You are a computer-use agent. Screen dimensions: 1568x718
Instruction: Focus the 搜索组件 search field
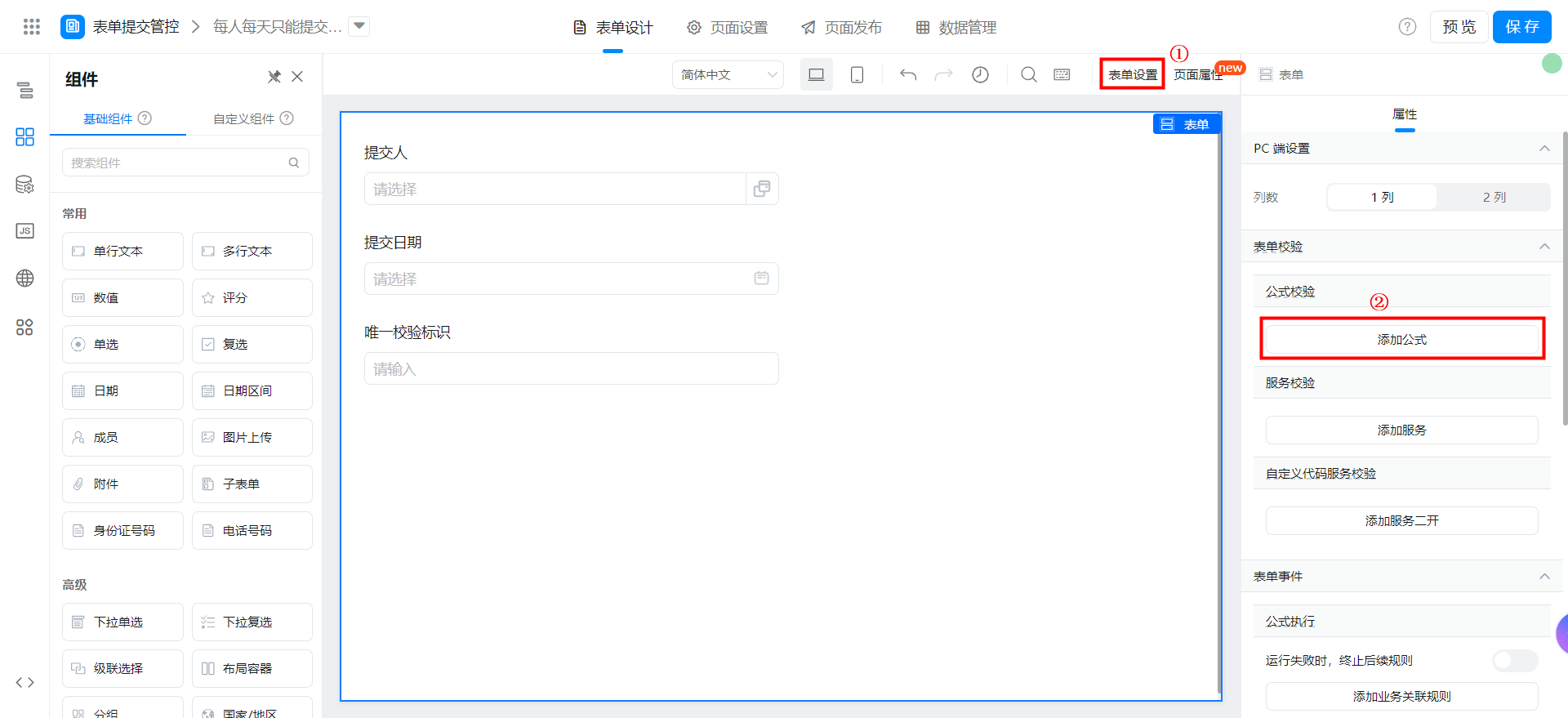coord(185,163)
